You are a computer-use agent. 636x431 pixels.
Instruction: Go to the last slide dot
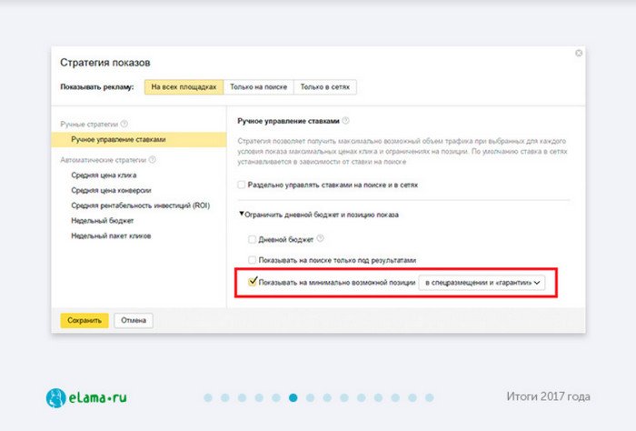coord(430,397)
